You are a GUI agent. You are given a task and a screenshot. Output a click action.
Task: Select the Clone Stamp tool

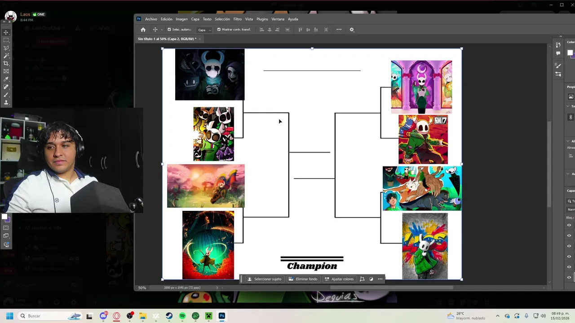pyautogui.click(x=6, y=102)
